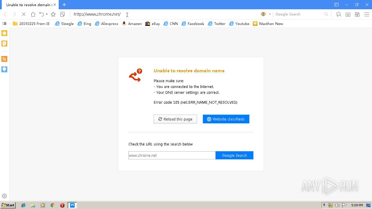Open Maxnote sidebar icon
The width and height of the screenshot is (372, 209).
[4, 44]
